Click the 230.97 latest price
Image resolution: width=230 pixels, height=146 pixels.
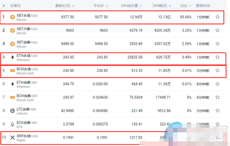click(69, 97)
